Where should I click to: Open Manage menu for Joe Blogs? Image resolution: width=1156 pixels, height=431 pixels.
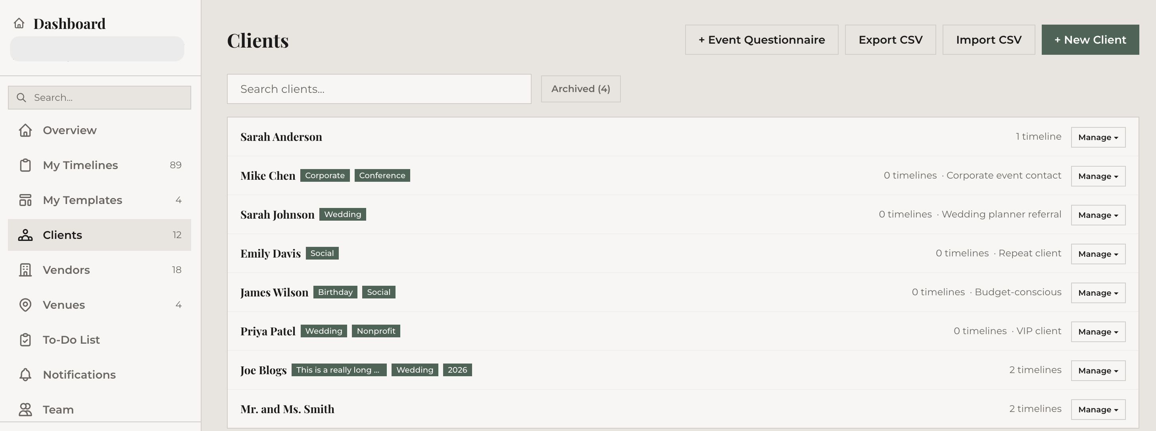click(1098, 370)
